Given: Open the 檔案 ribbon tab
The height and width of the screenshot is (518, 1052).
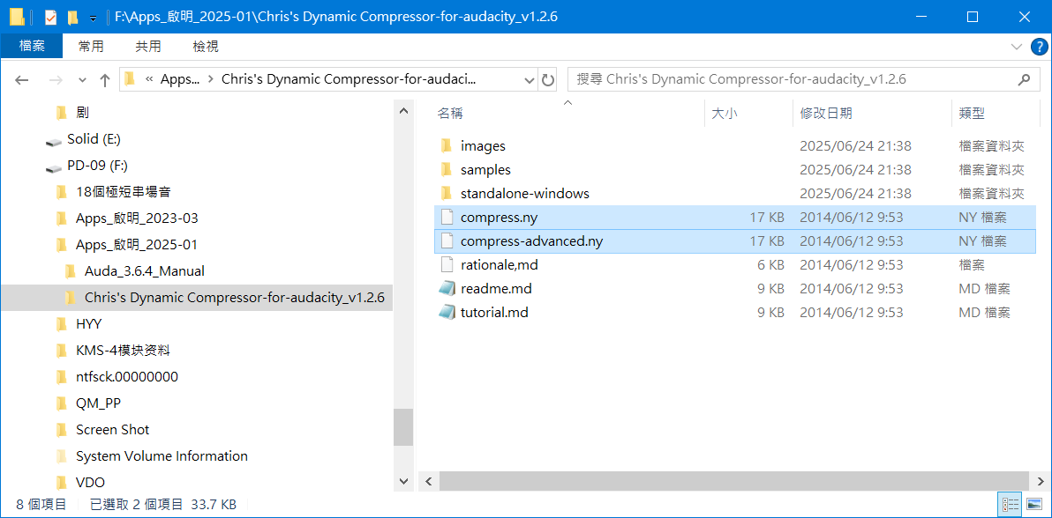Looking at the screenshot, I should [x=32, y=46].
